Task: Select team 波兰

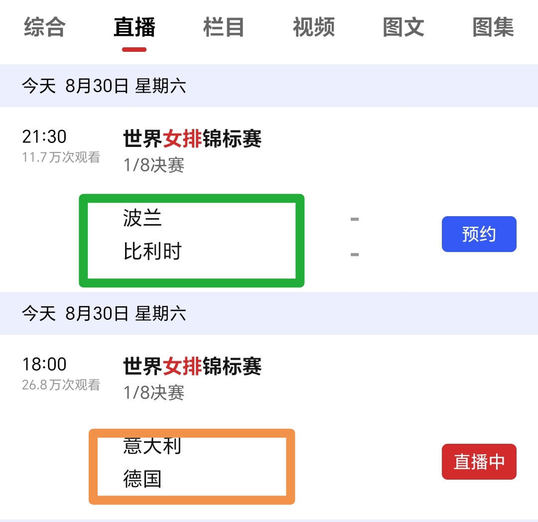Action: click(x=142, y=218)
